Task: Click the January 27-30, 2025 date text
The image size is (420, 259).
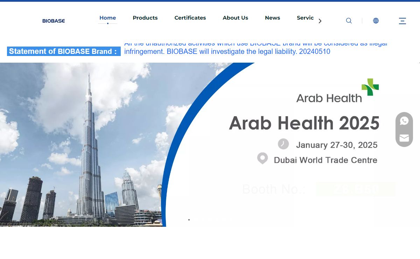Action: point(337,145)
